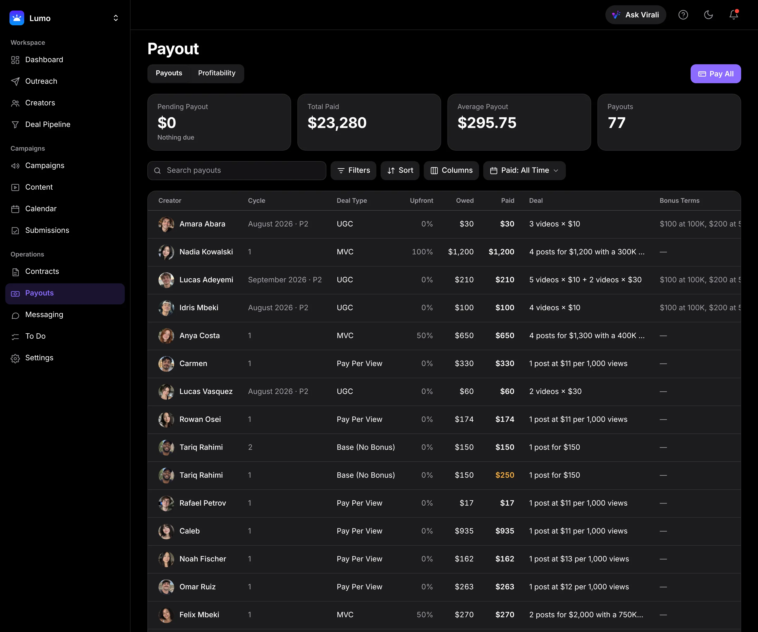Screen dimensions: 758x632
Task: Click the Pending Payout card
Action: (219, 122)
